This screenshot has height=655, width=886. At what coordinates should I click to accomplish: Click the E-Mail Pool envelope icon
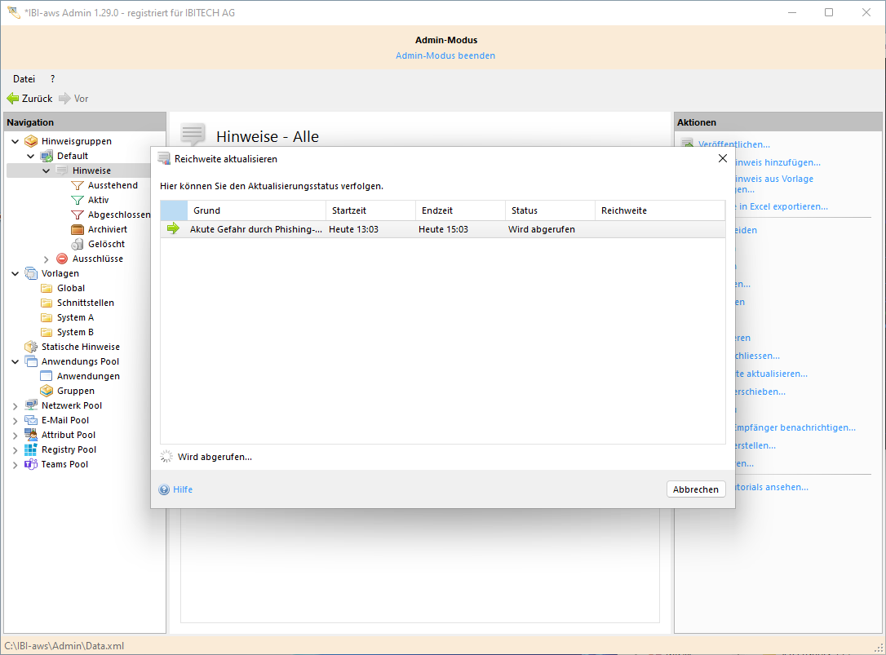[31, 420]
